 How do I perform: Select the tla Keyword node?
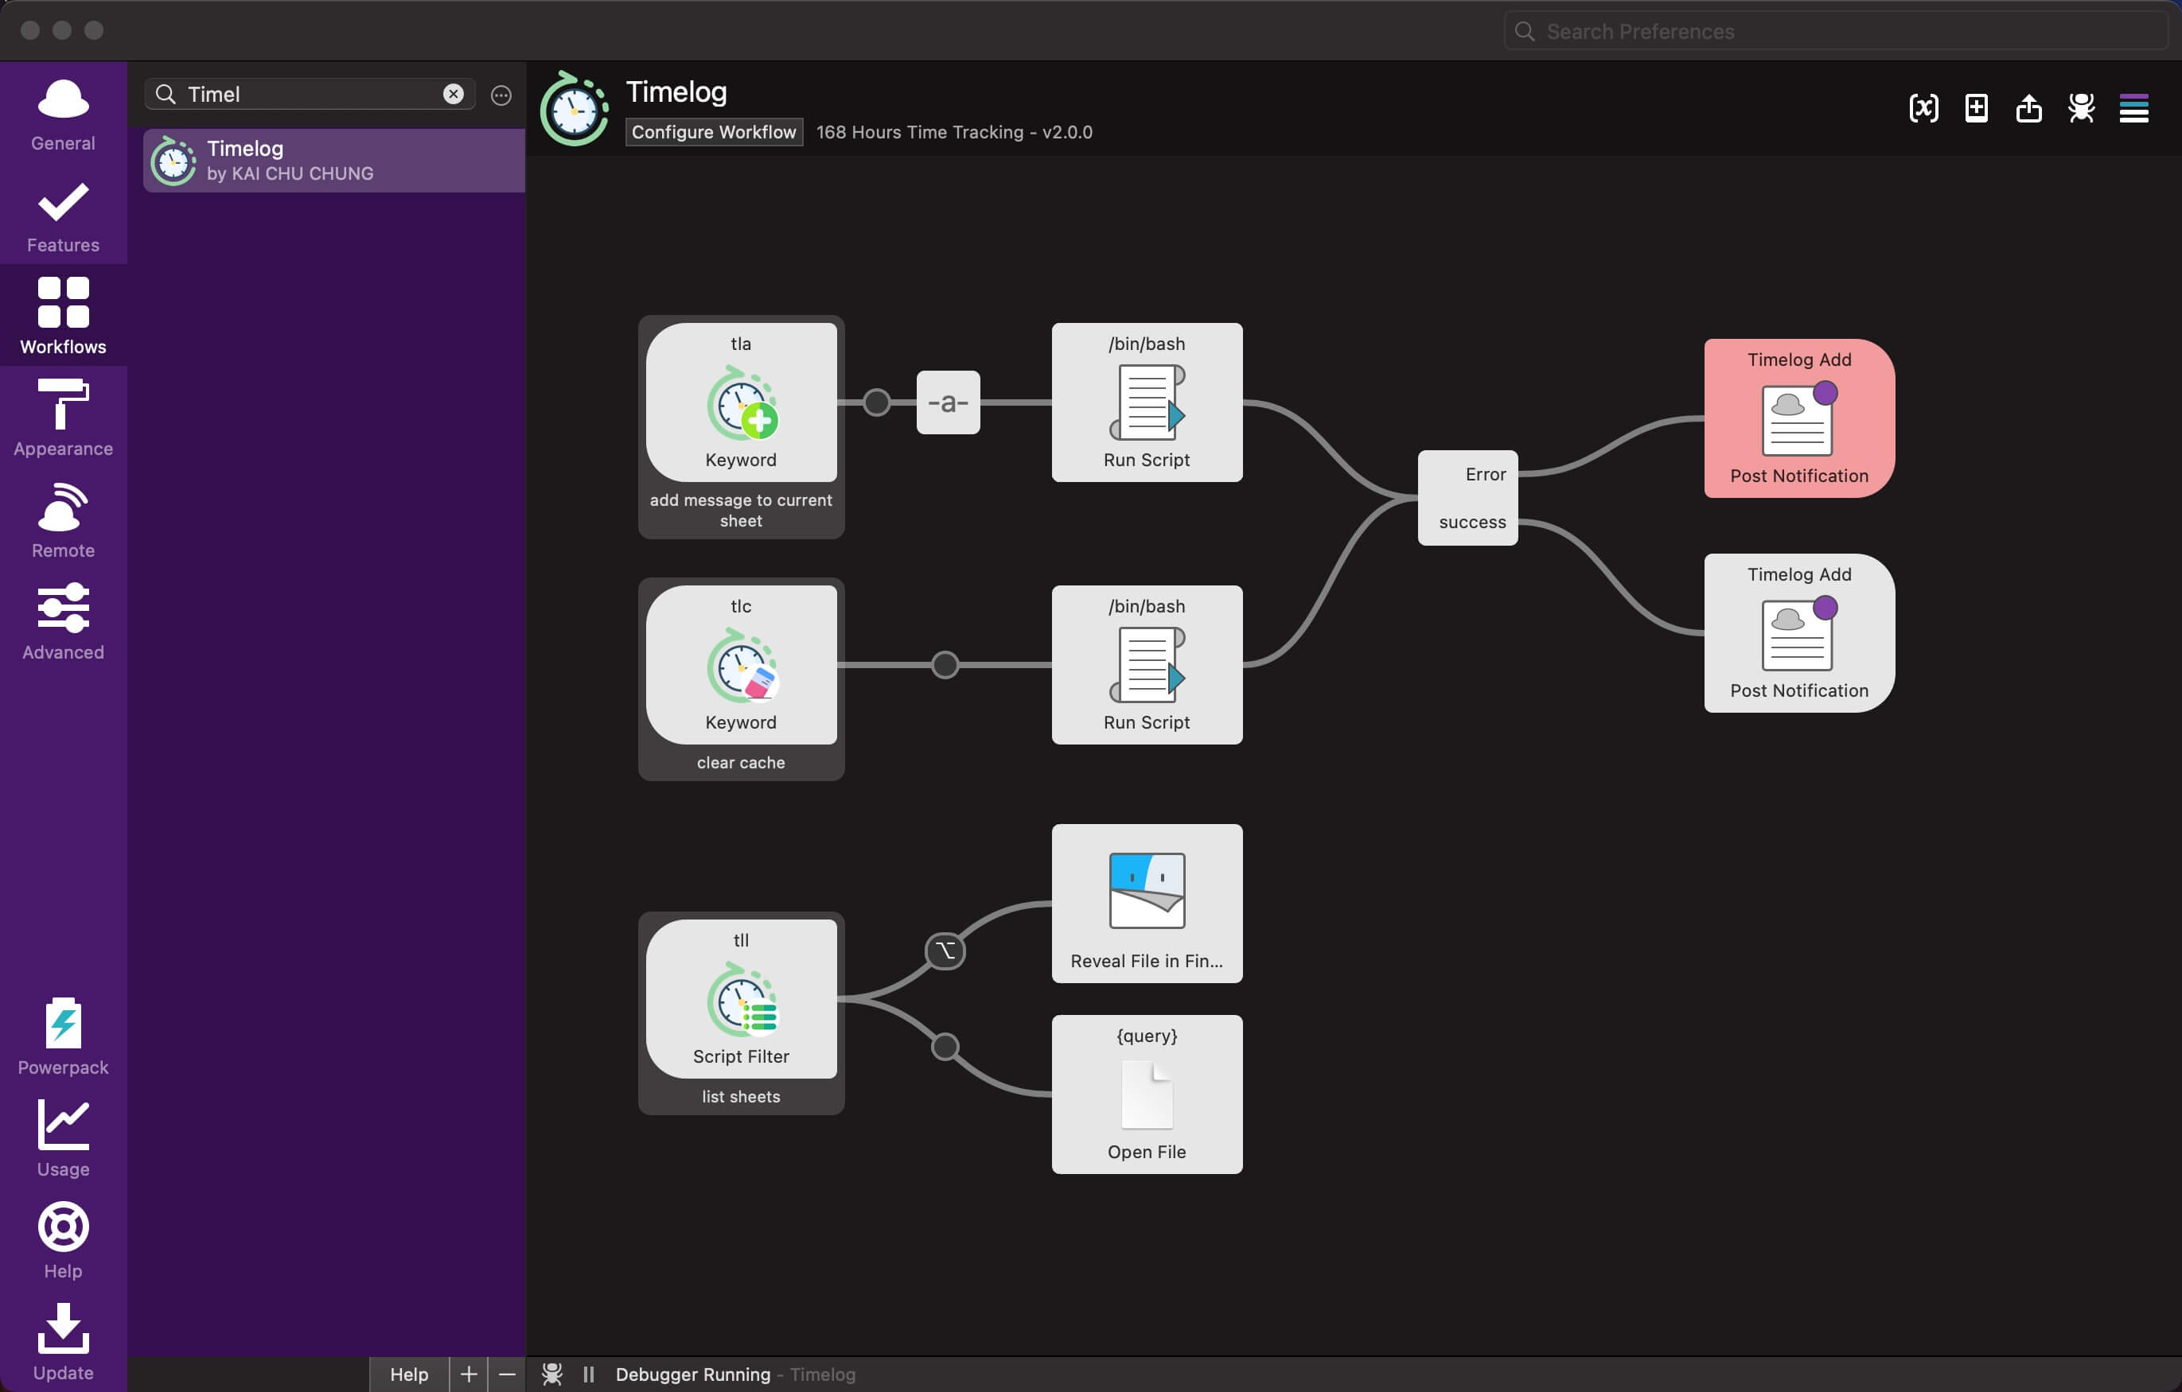(x=740, y=403)
